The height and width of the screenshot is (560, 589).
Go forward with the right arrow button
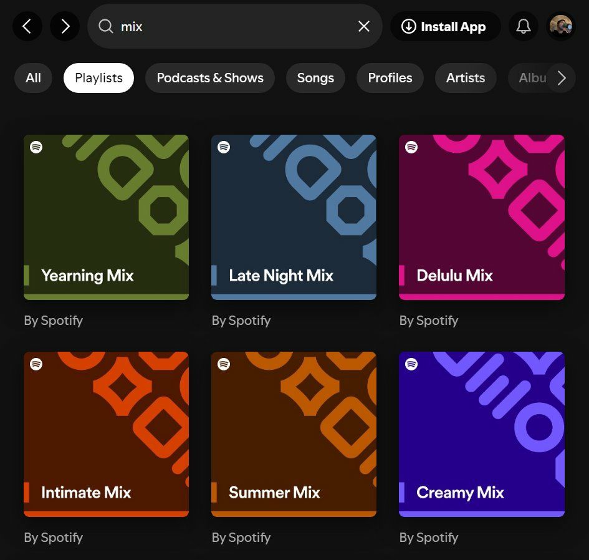click(x=65, y=26)
